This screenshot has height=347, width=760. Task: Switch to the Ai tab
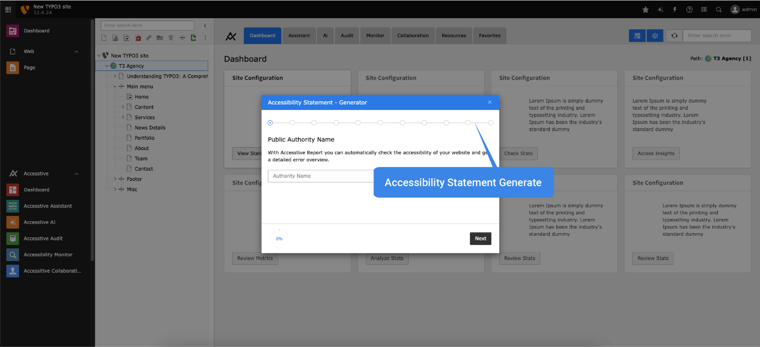(325, 36)
